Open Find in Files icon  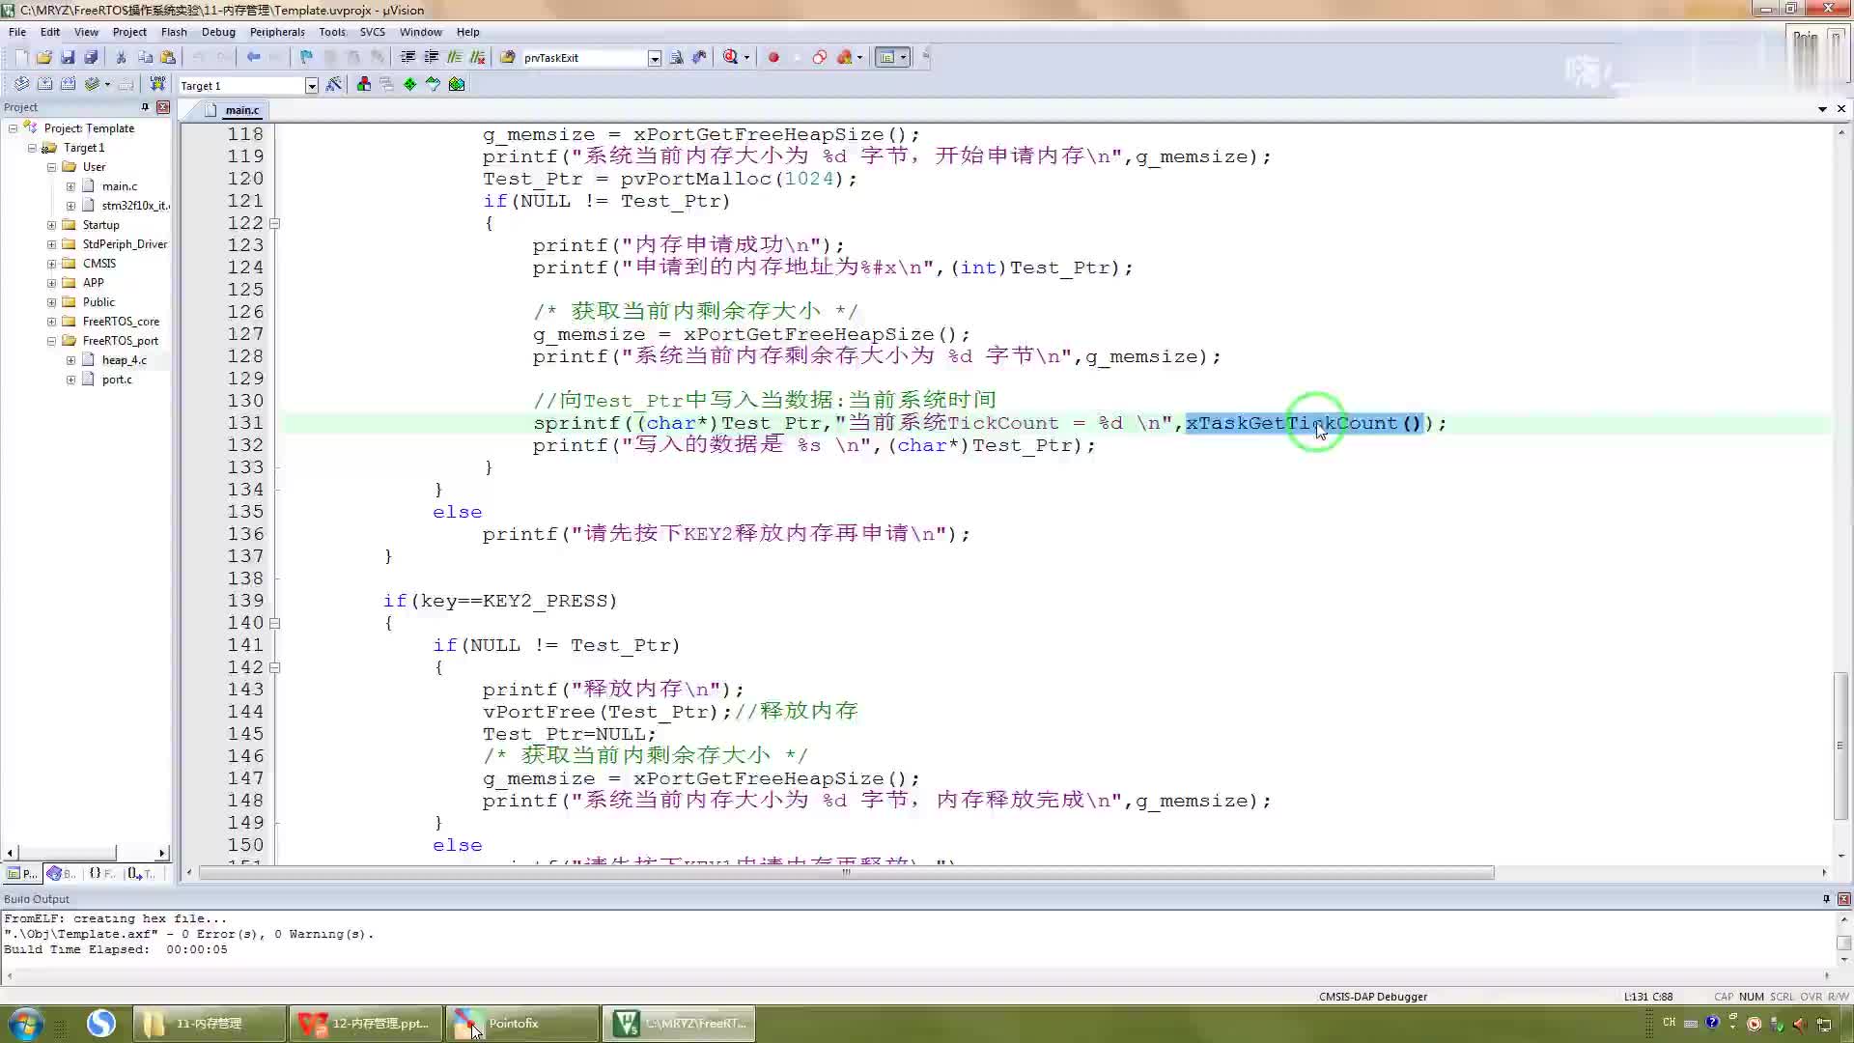(508, 57)
